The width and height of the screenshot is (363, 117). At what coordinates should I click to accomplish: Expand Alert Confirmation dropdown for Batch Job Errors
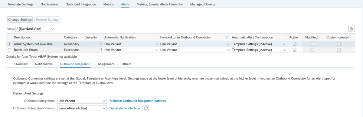click(x=284, y=50)
